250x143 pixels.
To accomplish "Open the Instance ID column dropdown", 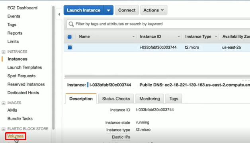I will 179,37.
